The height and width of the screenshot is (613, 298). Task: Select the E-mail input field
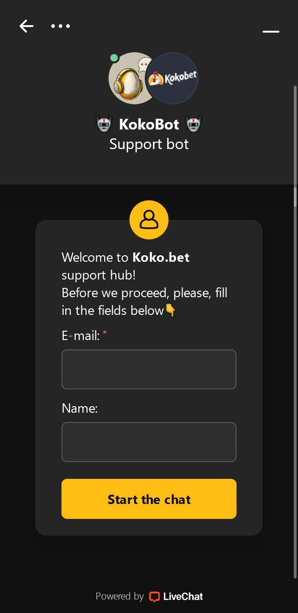[149, 369]
